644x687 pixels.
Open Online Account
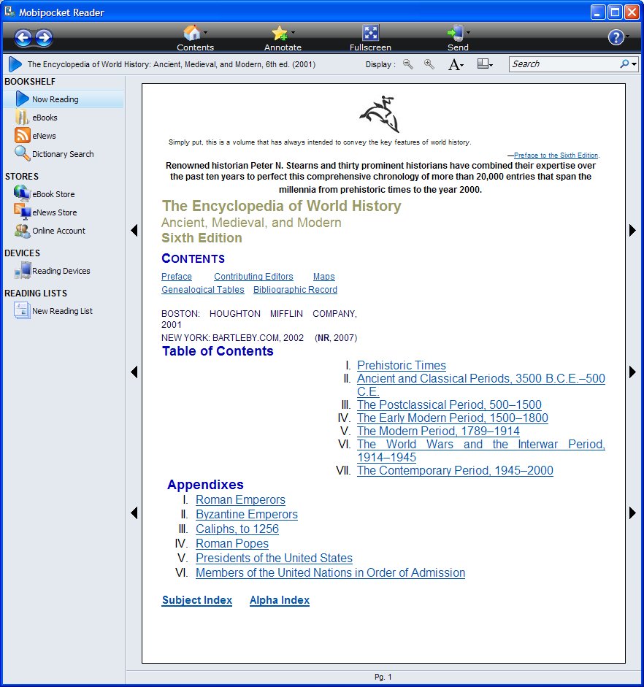click(x=50, y=231)
